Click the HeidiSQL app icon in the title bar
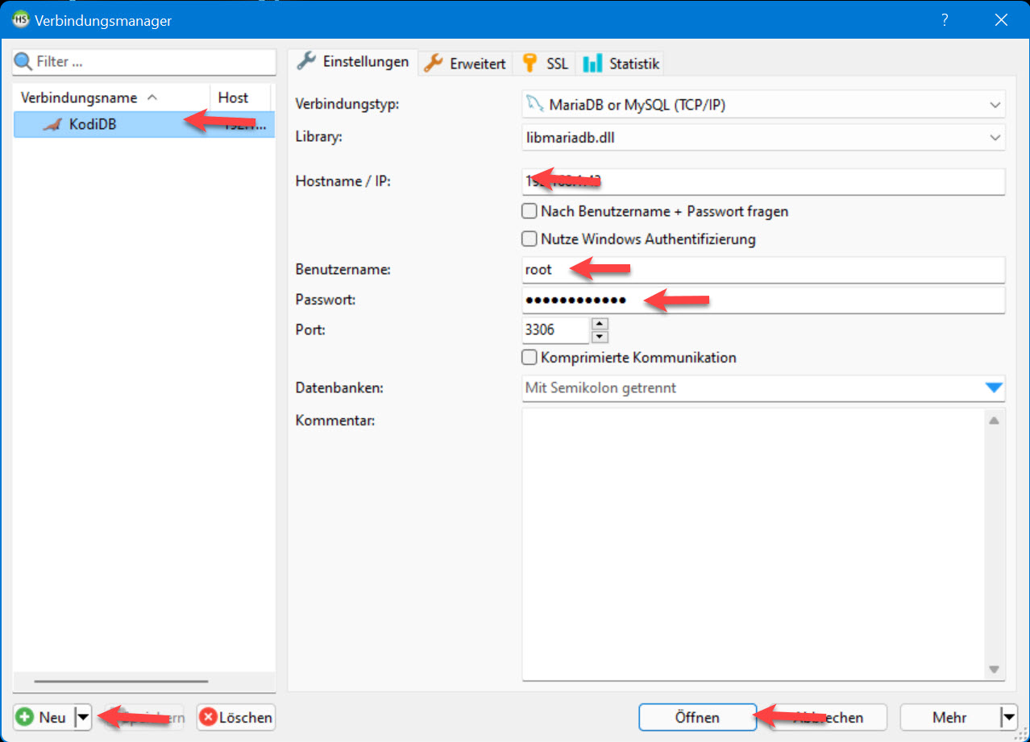This screenshot has height=742, width=1030. pos(22,20)
